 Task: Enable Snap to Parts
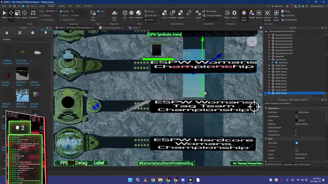click(x=61, y=20)
